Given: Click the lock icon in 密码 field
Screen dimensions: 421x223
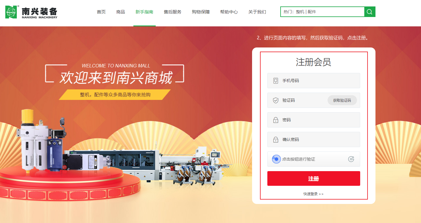Looking at the screenshot, I should click(x=276, y=120).
